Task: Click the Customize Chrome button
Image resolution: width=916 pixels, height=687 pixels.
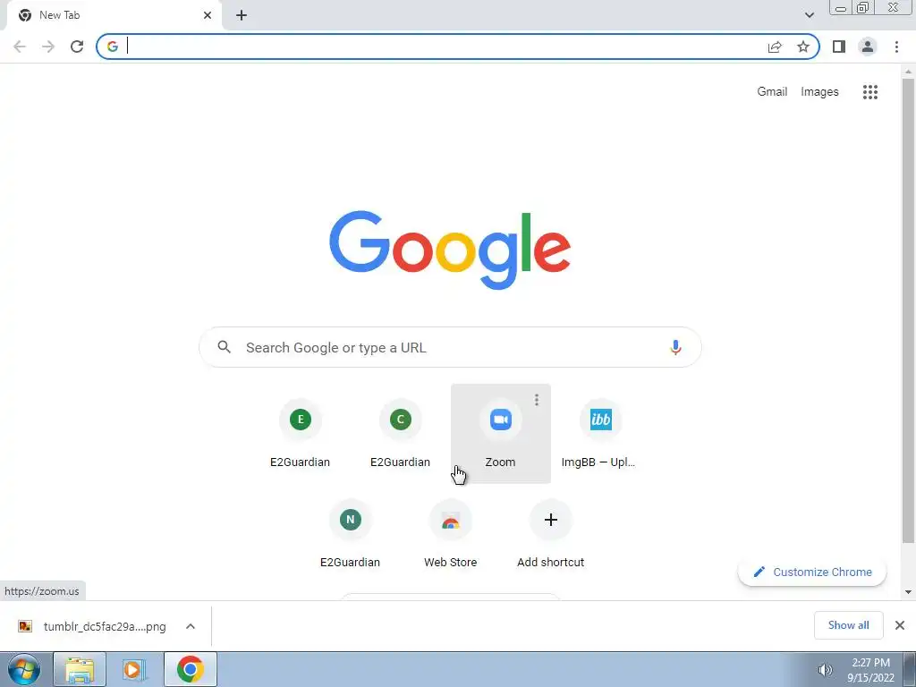Action: tap(812, 572)
